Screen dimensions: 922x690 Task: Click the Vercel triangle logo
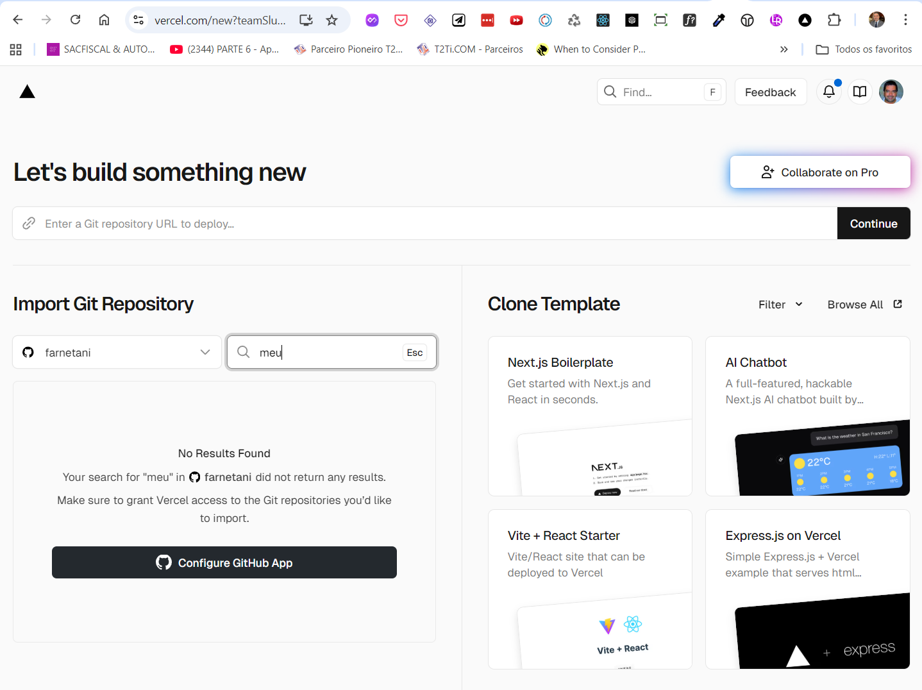[x=27, y=92]
